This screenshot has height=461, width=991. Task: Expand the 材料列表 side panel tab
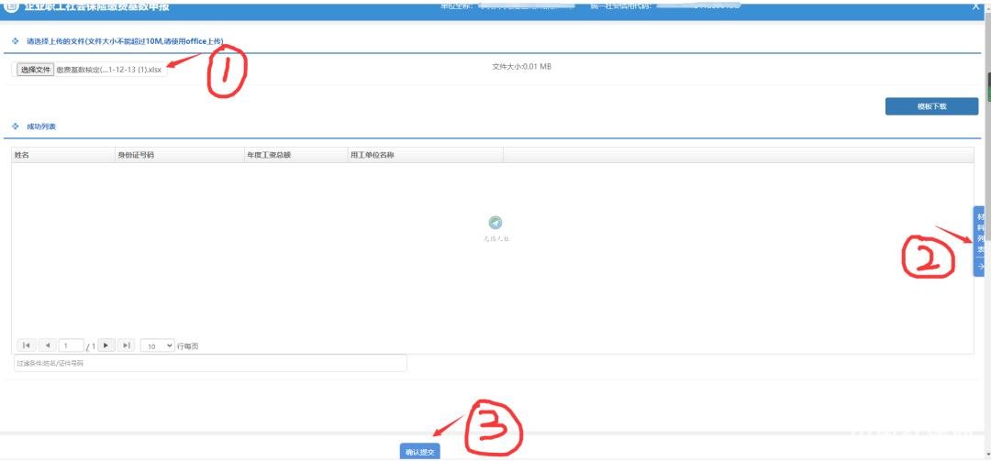click(x=980, y=240)
